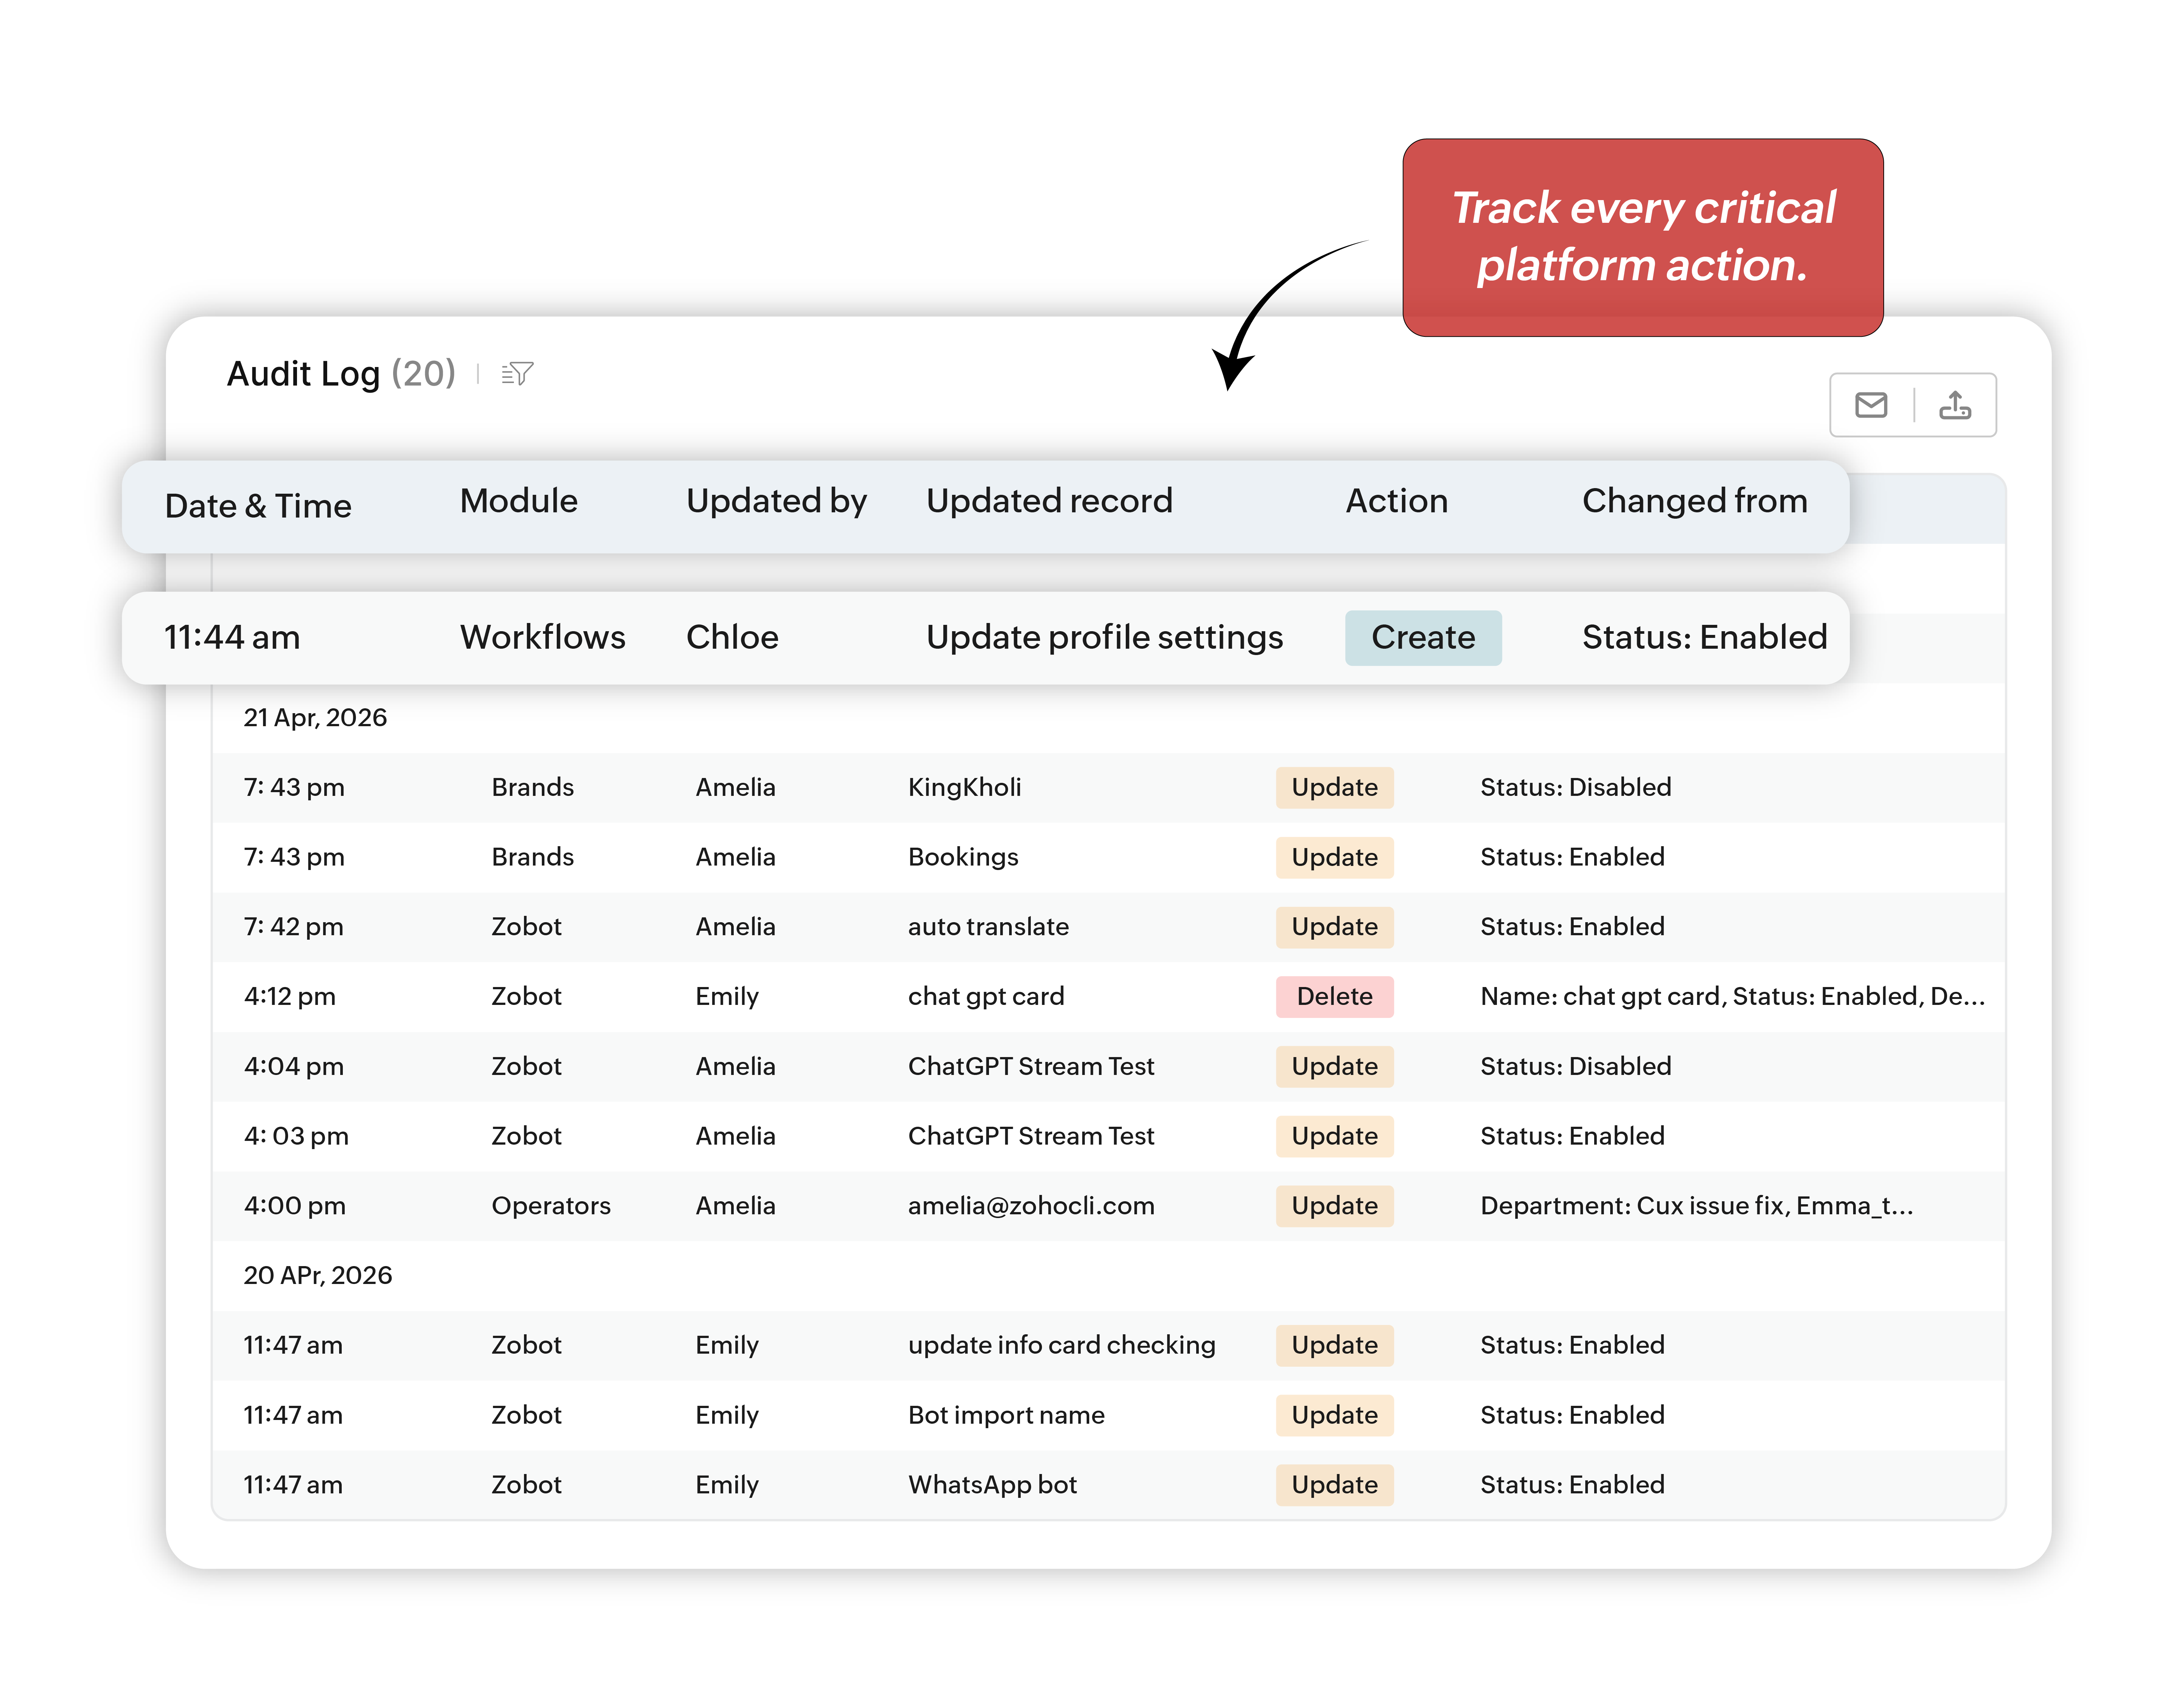
Task: Click 'Zobot' in the auto translate row
Action: (526, 927)
